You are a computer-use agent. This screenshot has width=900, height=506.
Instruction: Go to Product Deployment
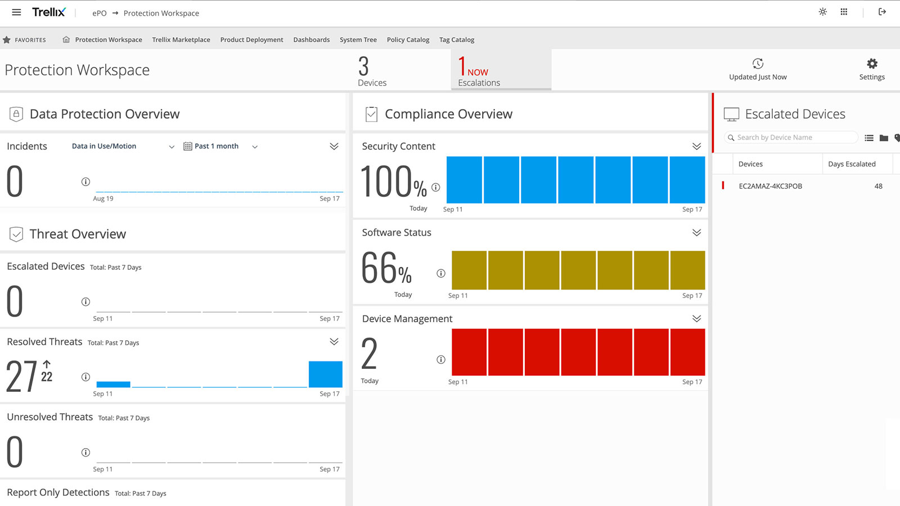tap(252, 40)
